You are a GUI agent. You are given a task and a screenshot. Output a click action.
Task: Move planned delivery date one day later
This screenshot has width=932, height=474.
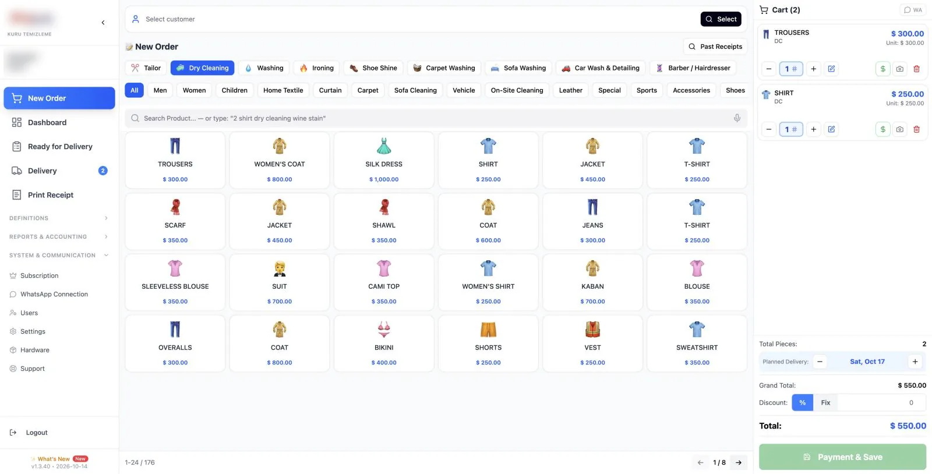pyautogui.click(x=915, y=362)
